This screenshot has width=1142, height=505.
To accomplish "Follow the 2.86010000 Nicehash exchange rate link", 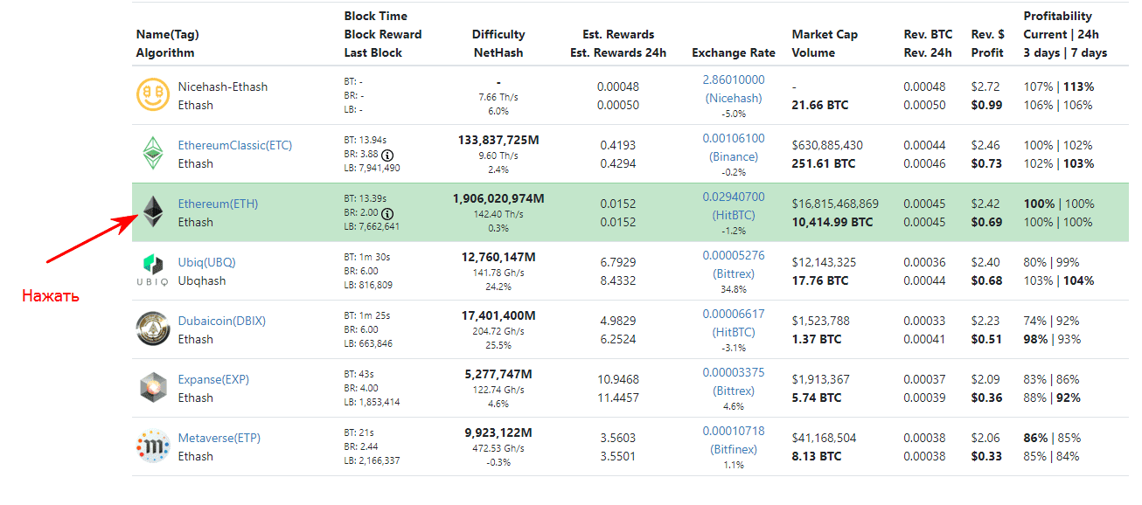I will click(x=734, y=88).
